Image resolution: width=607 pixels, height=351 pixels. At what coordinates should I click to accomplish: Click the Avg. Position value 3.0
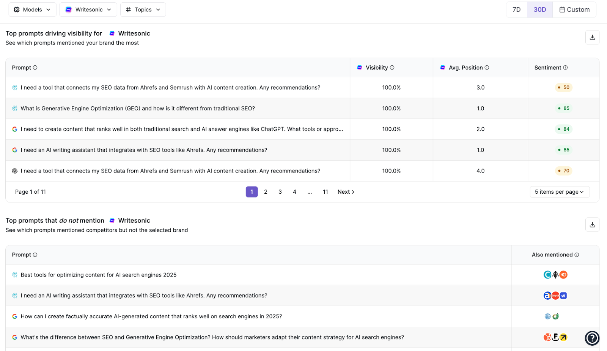click(x=480, y=87)
